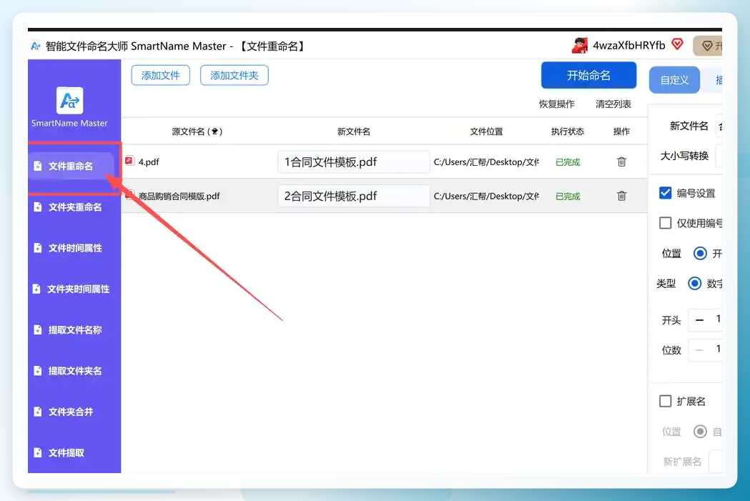
Task: Click the 提取文件夹名 sidebar document icon
Action: [38, 371]
